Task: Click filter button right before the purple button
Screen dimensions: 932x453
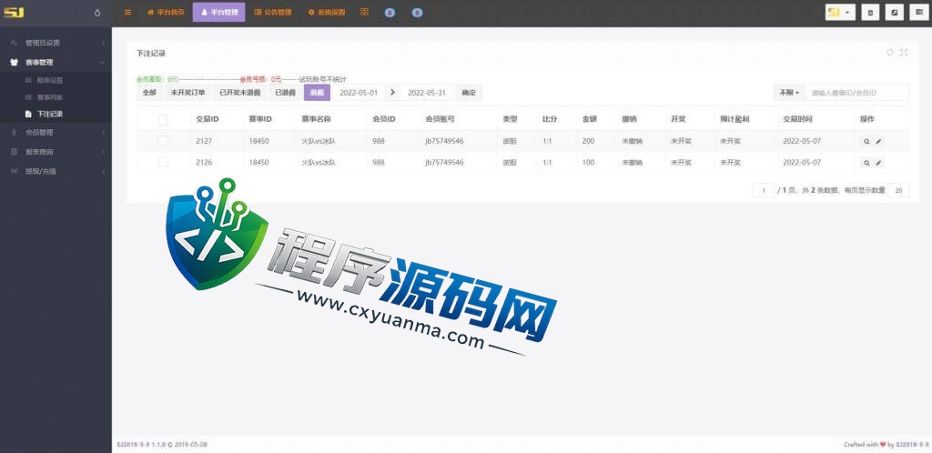Action: pyautogui.click(x=285, y=93)
